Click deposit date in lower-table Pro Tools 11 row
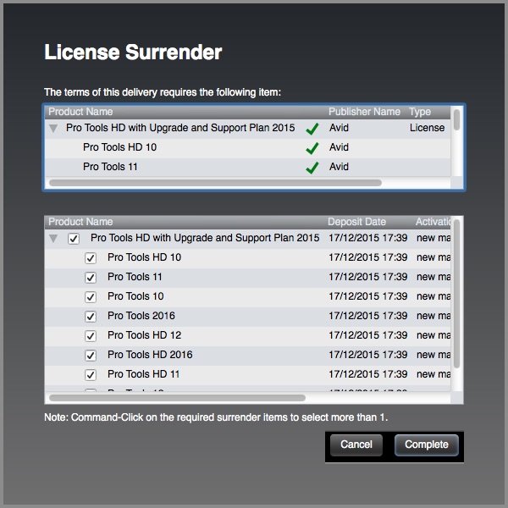The height and width of the screenshot is (508, 508). [368, 277]
